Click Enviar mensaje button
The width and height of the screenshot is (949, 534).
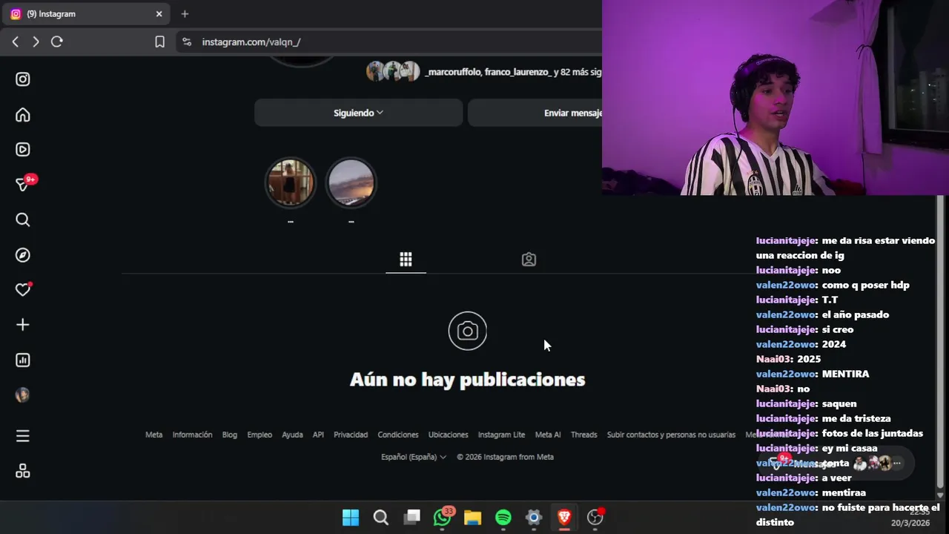tap(535, 113)
